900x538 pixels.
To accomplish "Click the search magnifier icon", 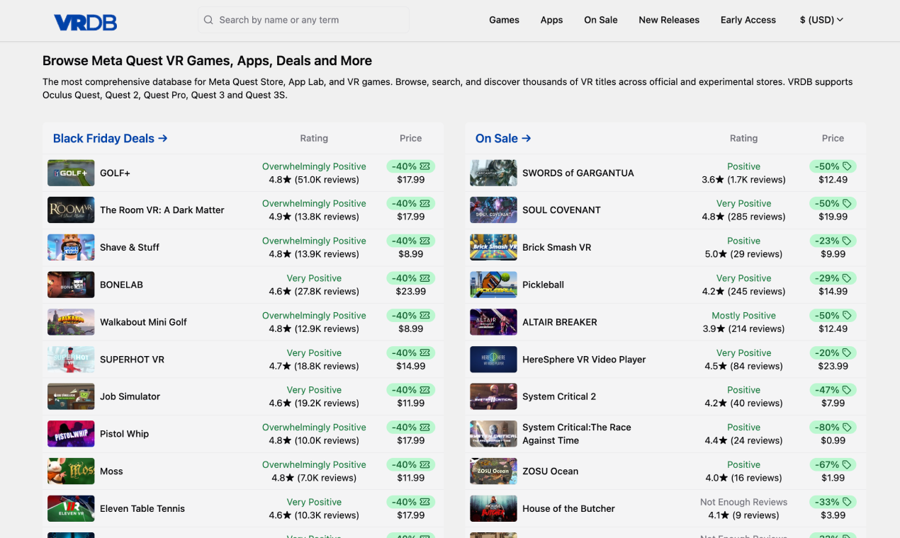I will [208, 20].
